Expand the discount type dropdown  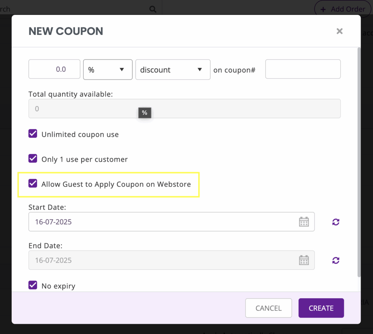click(173, 70)
